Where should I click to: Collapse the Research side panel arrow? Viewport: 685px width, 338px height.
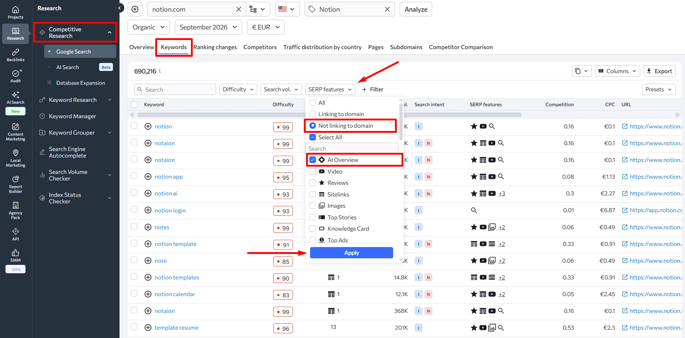click(x=120, y=8)
